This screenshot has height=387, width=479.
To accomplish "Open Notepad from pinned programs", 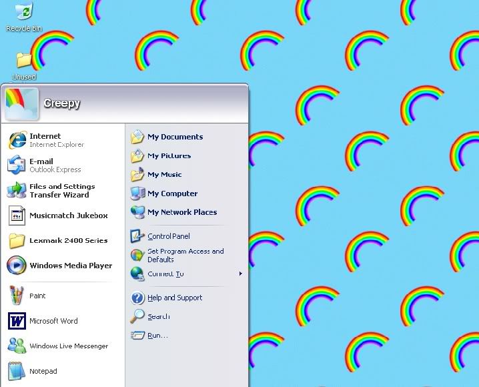I will point(17,371).
